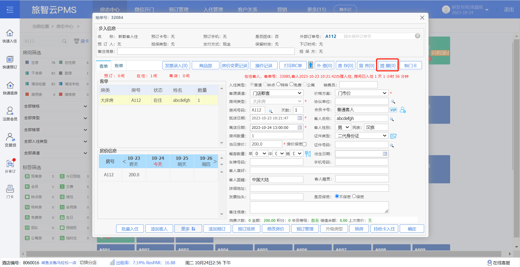This screenshot has width=520, height=267.
Task: Open 入住管理 top menu
Action: click(213, 10)
